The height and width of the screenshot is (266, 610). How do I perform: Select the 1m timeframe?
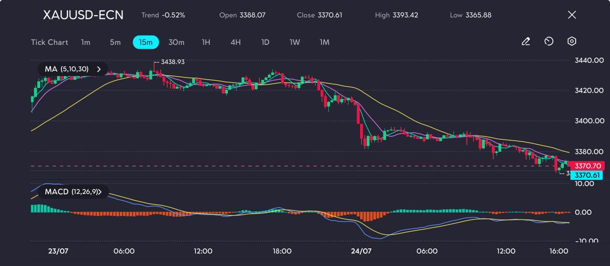point(85,42)
